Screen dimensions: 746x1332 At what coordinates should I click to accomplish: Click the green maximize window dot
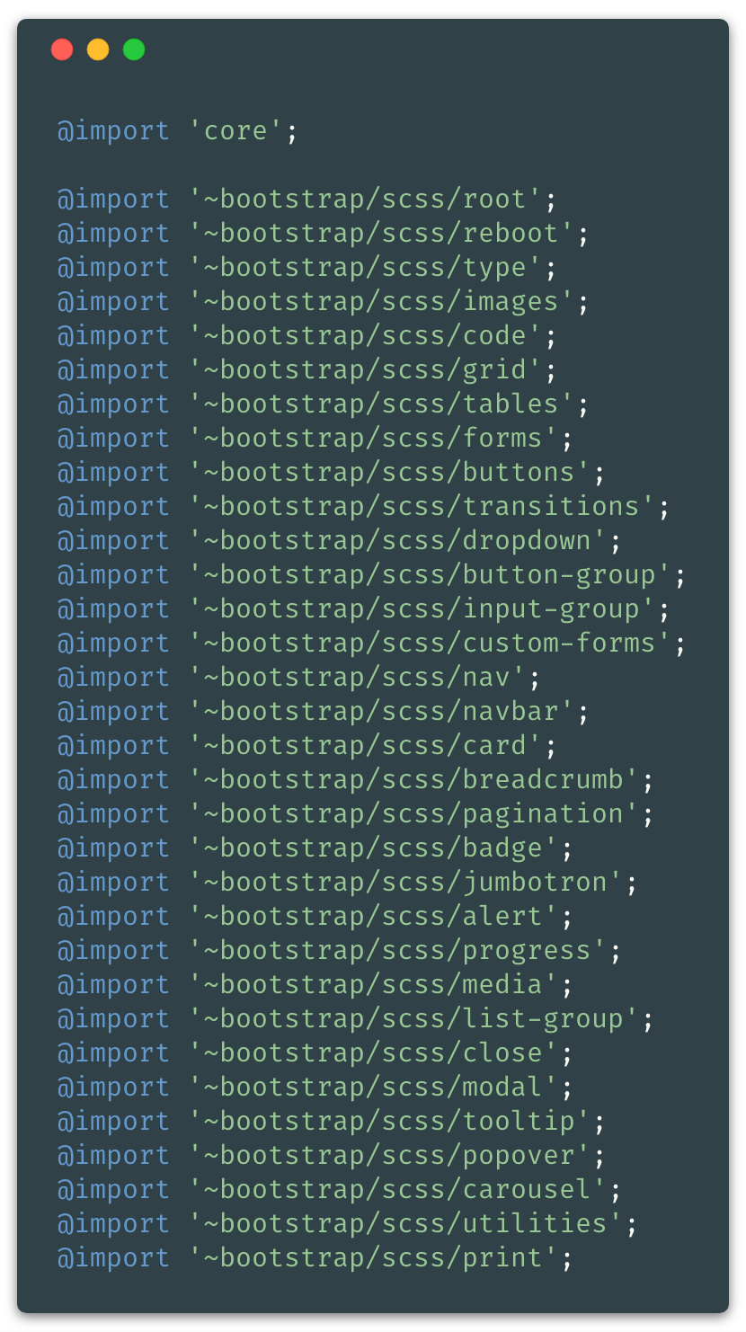pyautogui.click(x=134, y=49)
